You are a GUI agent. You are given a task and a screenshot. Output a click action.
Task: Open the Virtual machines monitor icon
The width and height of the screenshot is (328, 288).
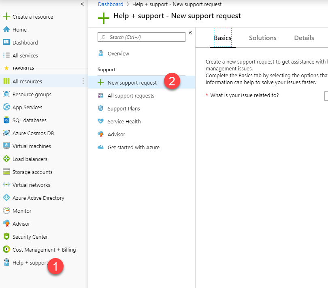tap(6, 146)
